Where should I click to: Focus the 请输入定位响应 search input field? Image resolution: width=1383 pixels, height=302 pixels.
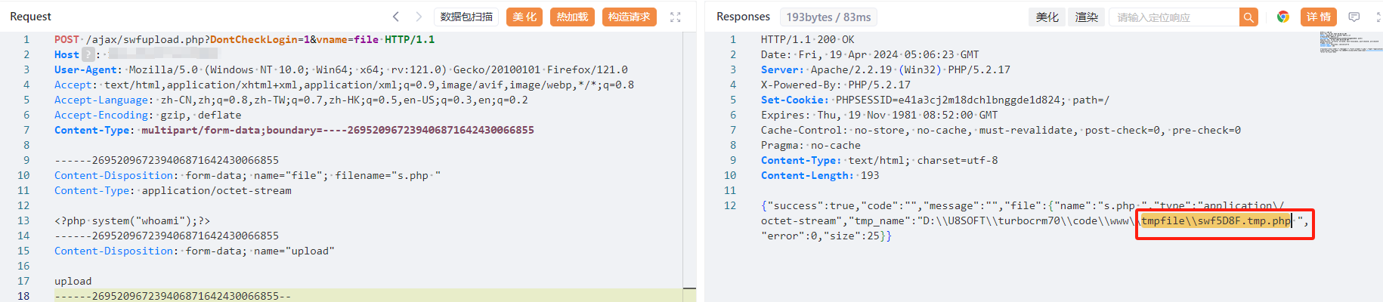click(x=1174, y=17)
